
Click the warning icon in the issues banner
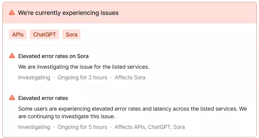click(x=12, y=12)
